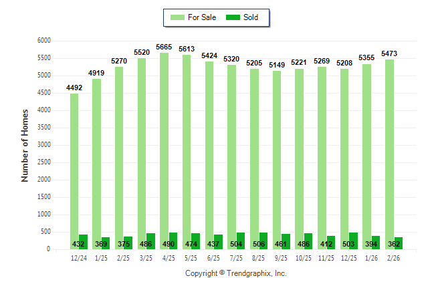Click the 12/24 For Sale bar

(74, 167)
